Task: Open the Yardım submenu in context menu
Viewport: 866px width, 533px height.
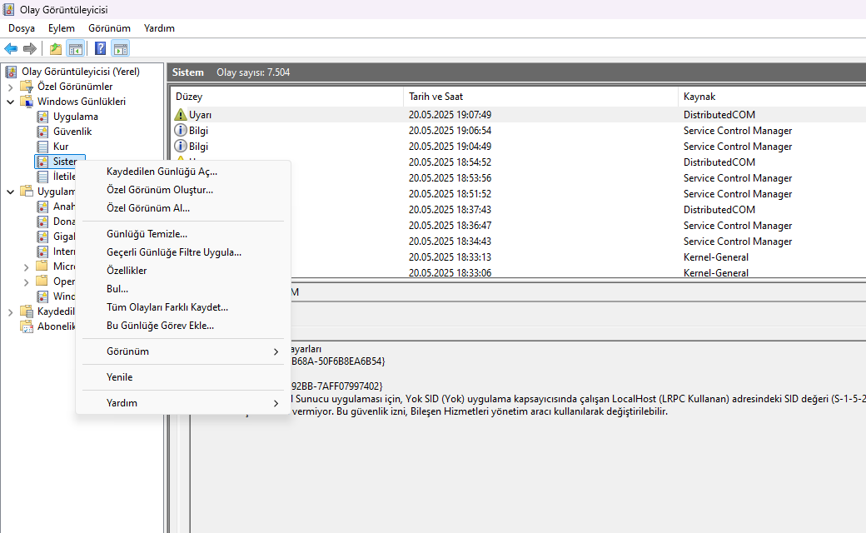Action: (x=183, y=402)
